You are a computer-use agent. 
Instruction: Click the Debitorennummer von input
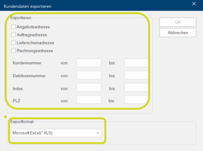point(89,75)
